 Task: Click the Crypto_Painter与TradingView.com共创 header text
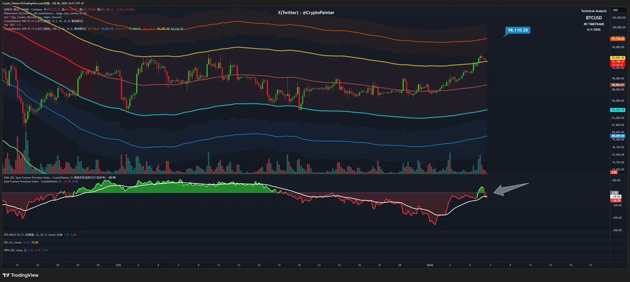tap(26, 3)
